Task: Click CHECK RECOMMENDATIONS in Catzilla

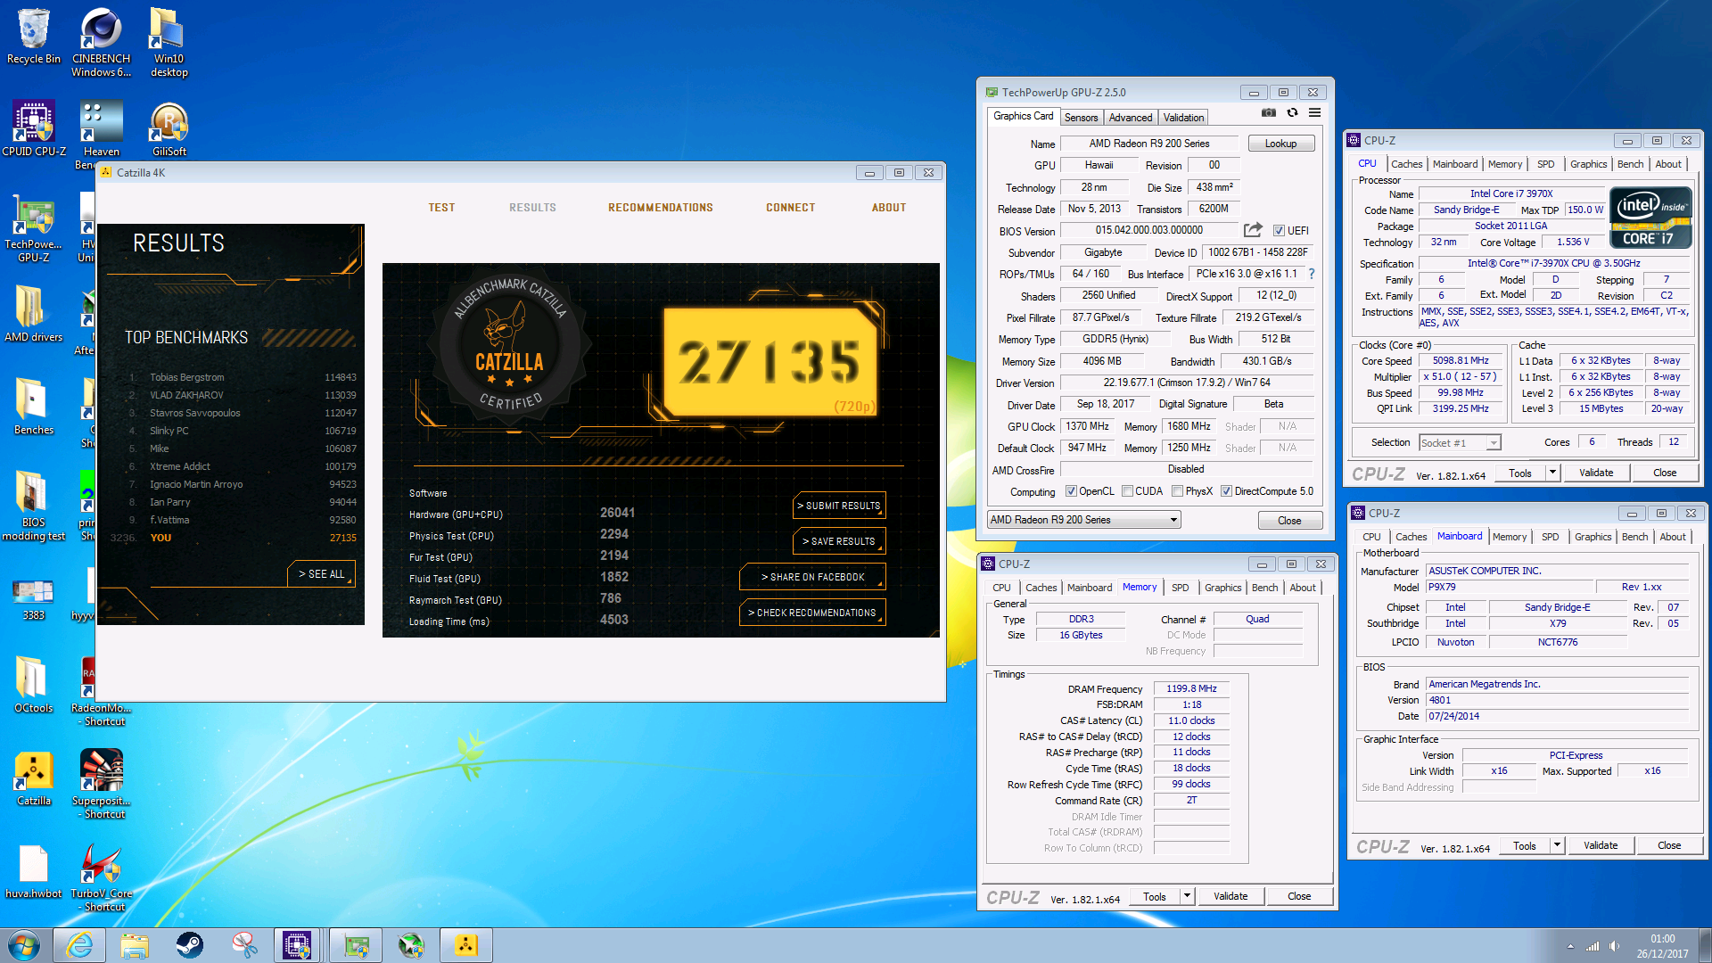Action: pyautogui.click(x=812, y=613)
